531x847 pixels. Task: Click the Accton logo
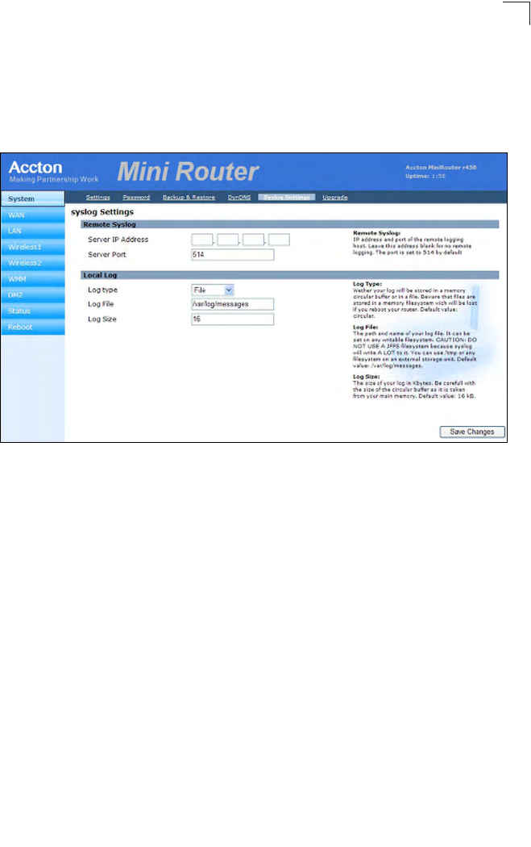point(35,168)
